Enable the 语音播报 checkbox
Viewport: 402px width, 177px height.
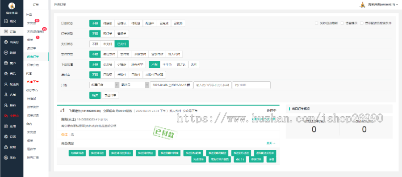[x=342, y=23]
